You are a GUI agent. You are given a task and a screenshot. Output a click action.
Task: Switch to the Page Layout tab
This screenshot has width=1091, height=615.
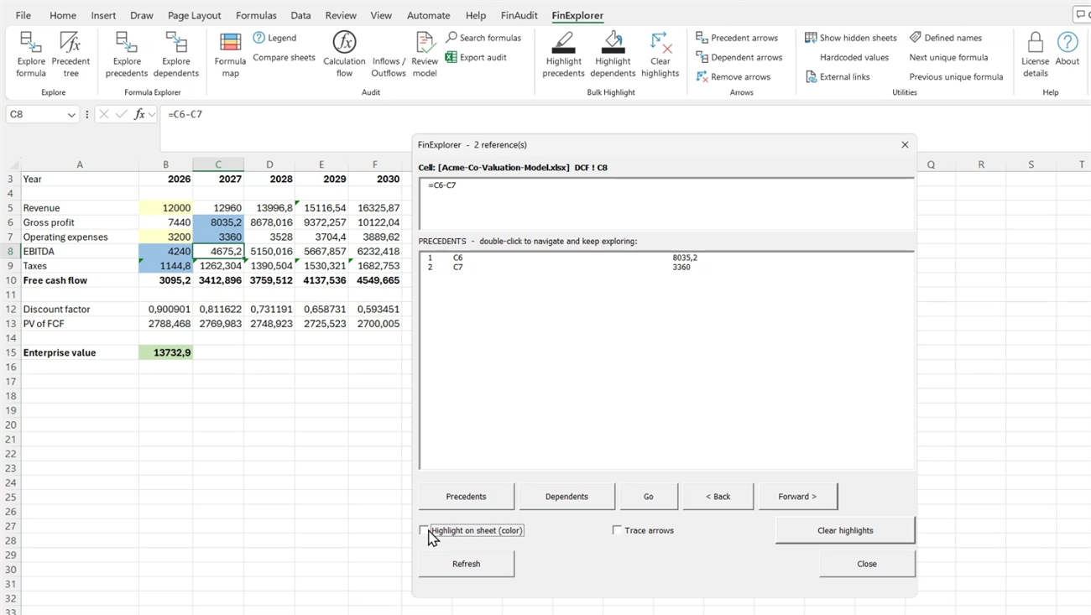194,15
